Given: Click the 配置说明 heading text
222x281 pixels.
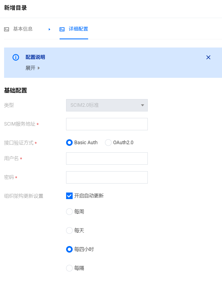Looking at the screenshot, I should pos(35,57).
